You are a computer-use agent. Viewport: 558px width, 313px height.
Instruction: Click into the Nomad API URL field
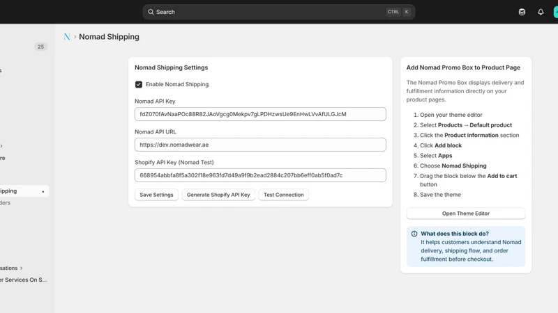pos(260,145)
